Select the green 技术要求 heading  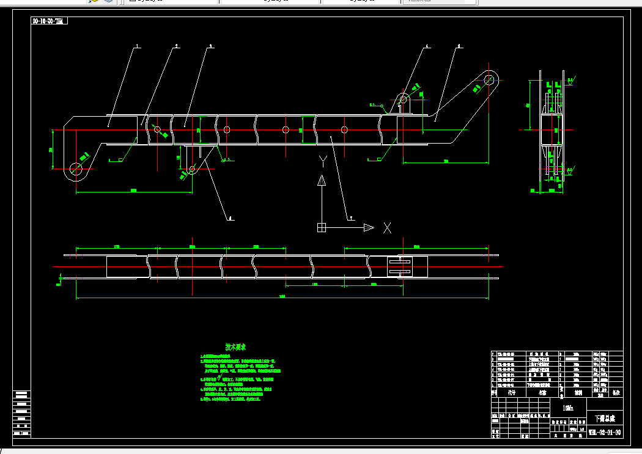point(235,347)
